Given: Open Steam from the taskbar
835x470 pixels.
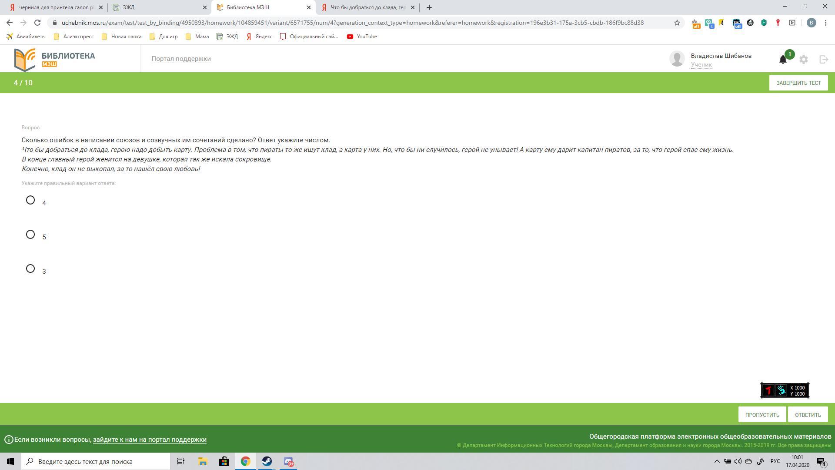Looking at the screenshot, I should (267, 461).
